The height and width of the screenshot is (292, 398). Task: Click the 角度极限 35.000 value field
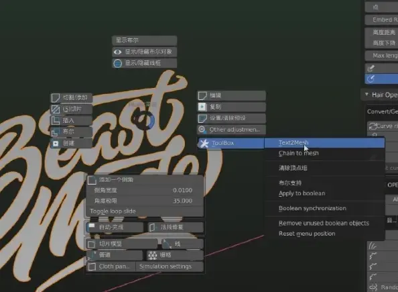point(145,201)
